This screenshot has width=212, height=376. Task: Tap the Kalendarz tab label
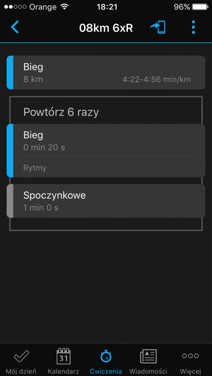point(64,372)
